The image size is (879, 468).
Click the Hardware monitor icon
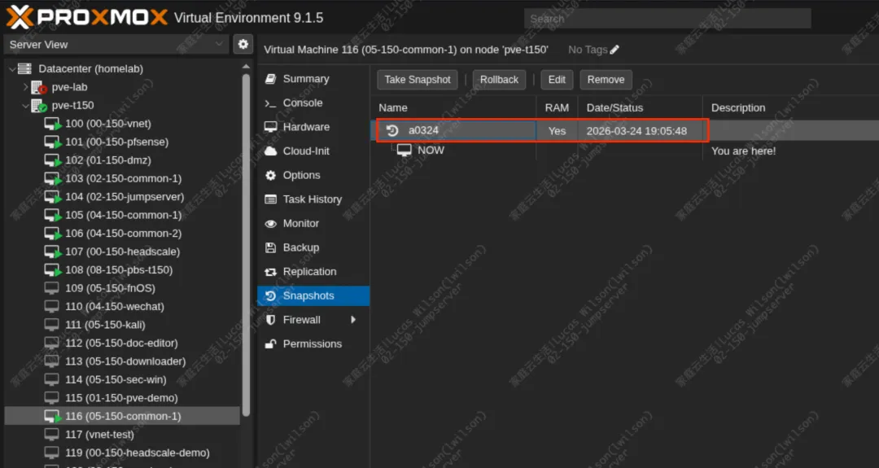[x=271, y=127]
